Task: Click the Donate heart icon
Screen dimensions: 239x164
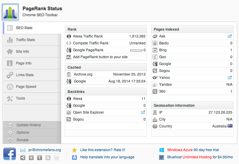Action: [x=10, y=140]
